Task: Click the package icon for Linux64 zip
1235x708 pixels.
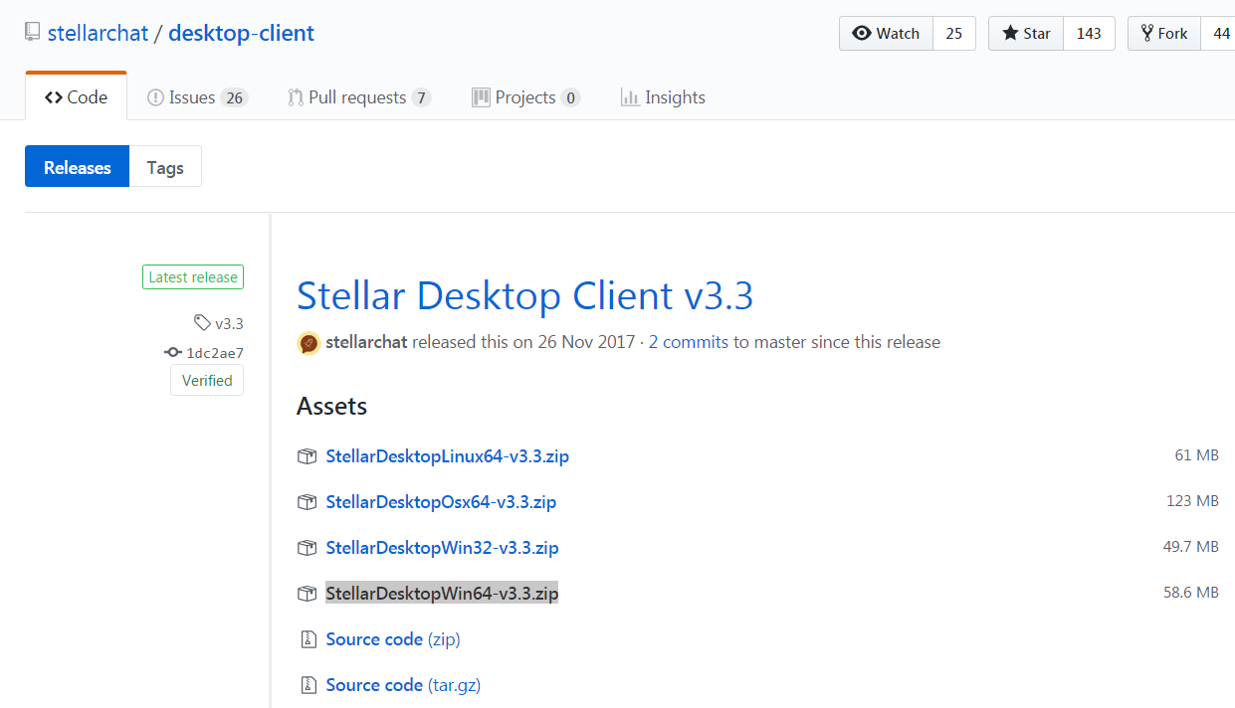Action: coord(308,456)
